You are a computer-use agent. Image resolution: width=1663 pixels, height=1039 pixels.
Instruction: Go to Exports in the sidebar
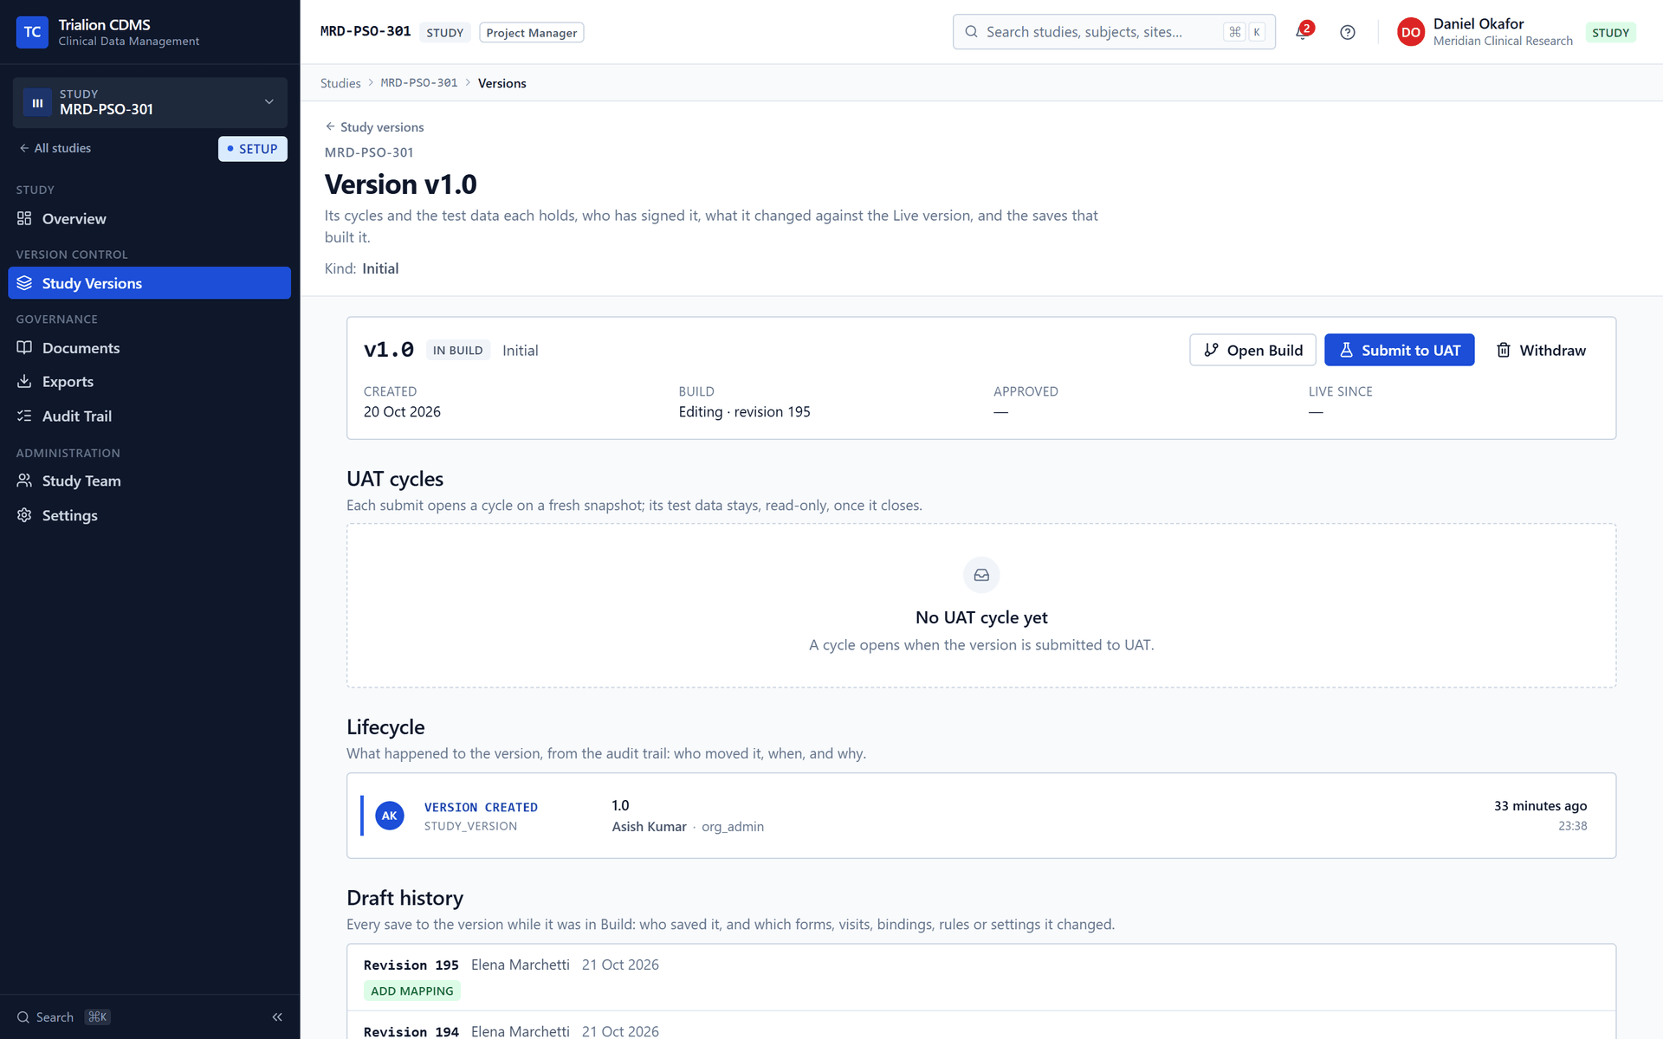149,381
